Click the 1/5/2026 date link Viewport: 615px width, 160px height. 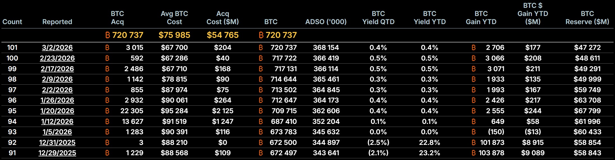tap(57, 132)
